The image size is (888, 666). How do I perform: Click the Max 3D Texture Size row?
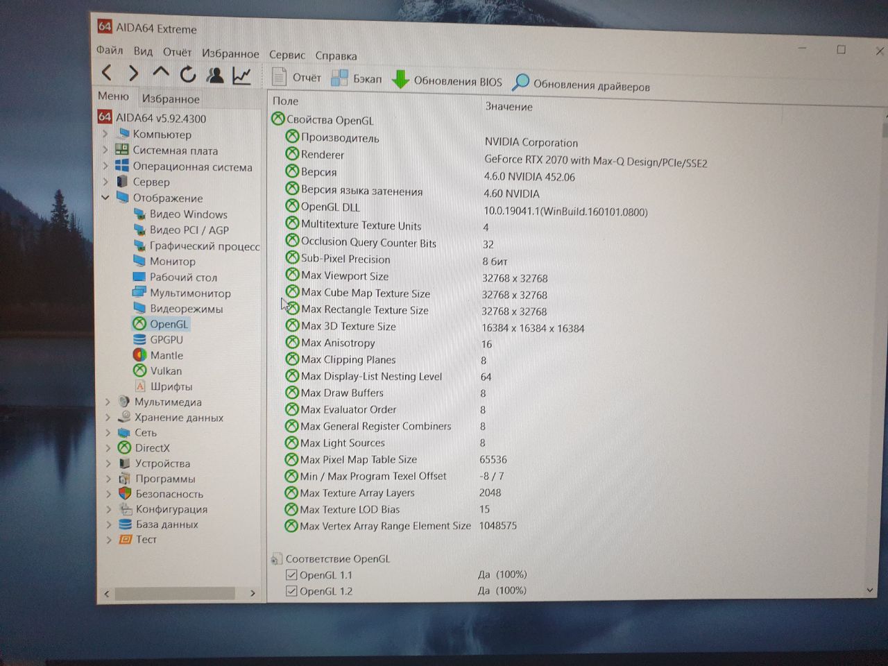[435, 326]
